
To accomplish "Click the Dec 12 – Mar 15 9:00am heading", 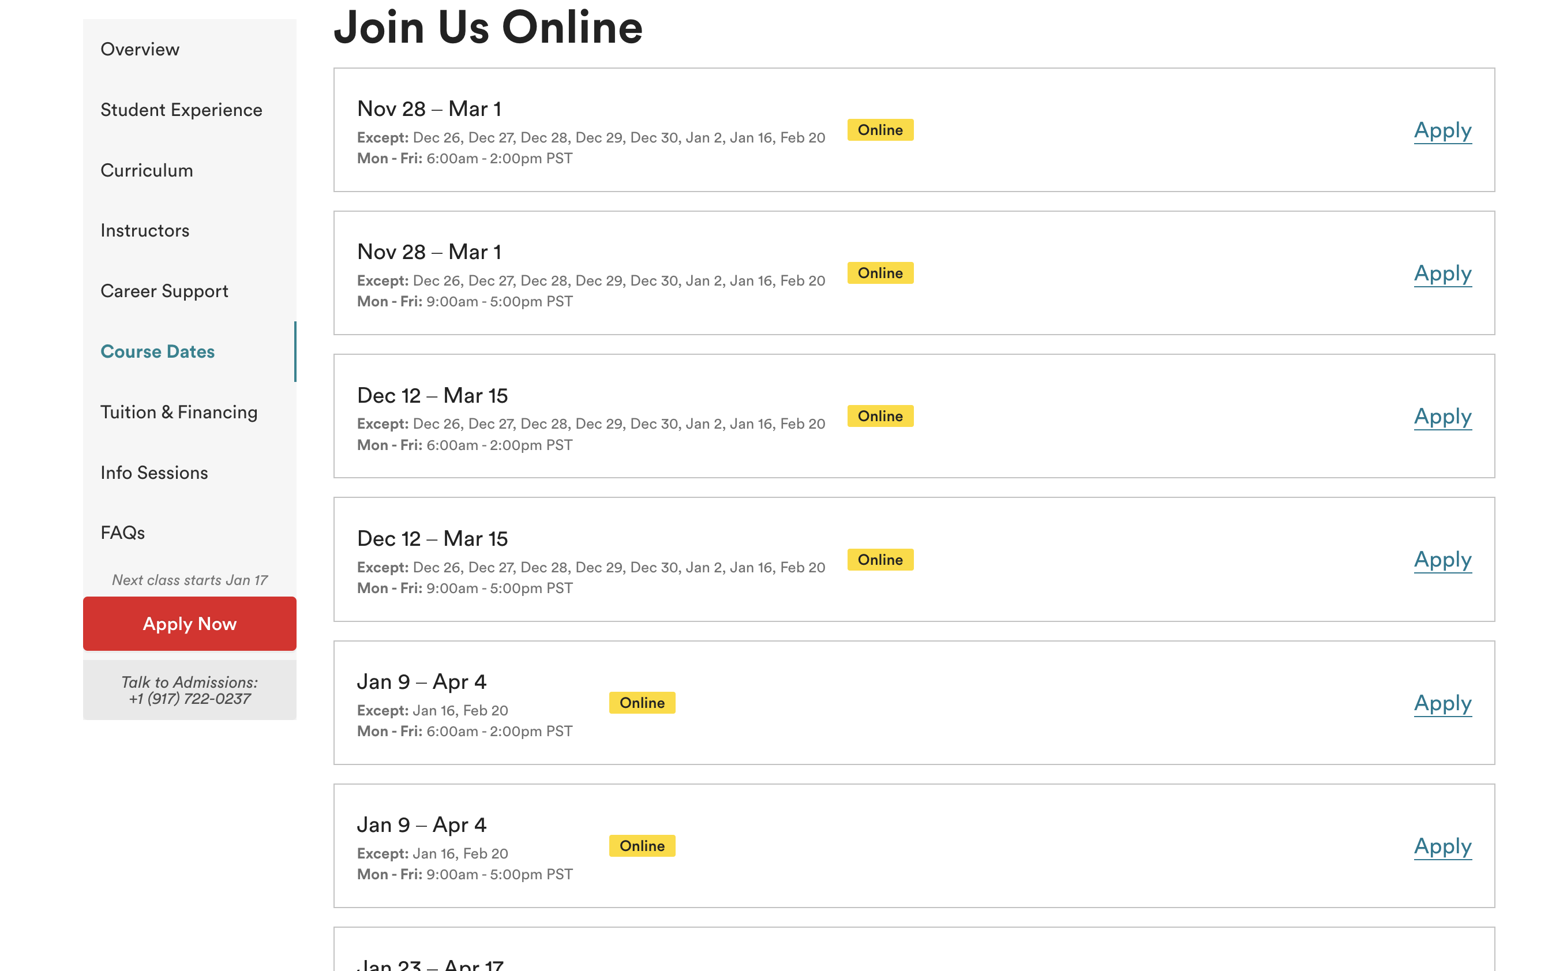I will (x=432, y=539).
